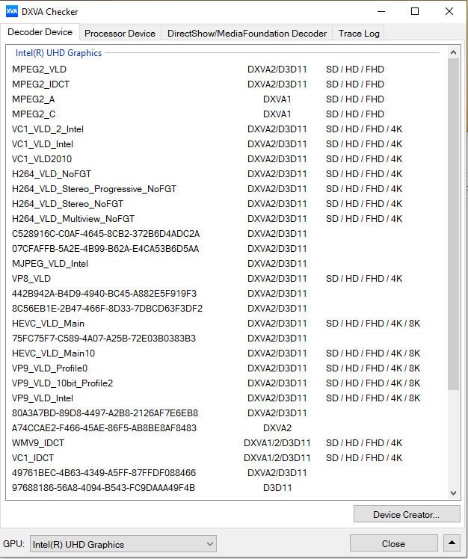Click the Close button
468x559 pixels.
tap(393, 543)
